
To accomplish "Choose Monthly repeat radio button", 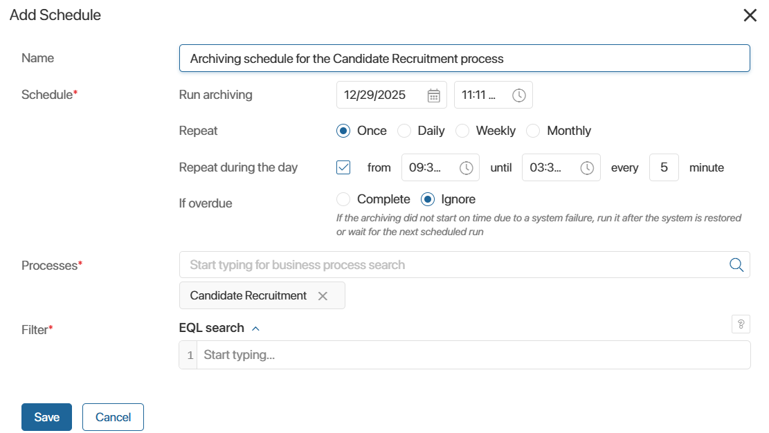I will click(533, 131).
